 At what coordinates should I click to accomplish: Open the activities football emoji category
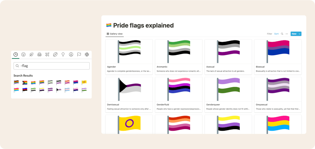pos(55,54)
